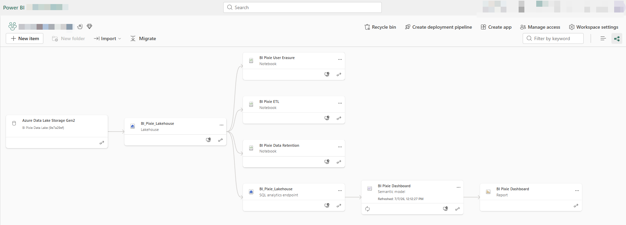Show lineage for BI Pixie Dashboard report

click(576, 205)
